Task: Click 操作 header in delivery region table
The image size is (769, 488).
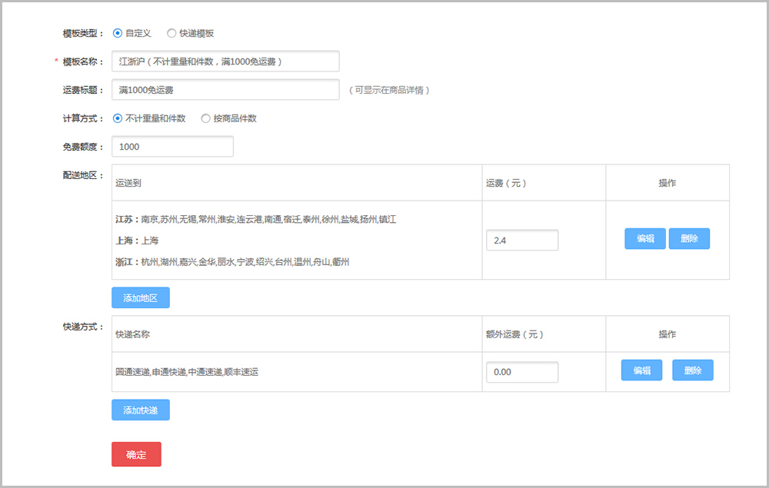Action: (x=667, y=183)
